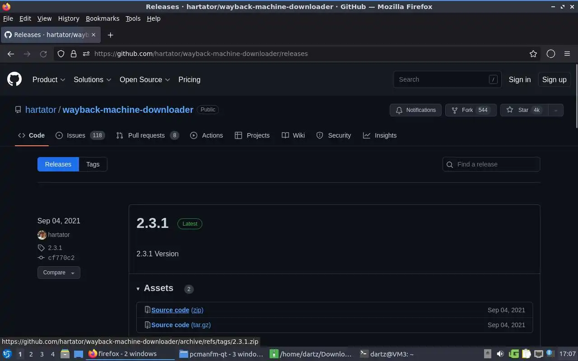
Task: Click the Notifications button
Action: (x=415, y=110)
